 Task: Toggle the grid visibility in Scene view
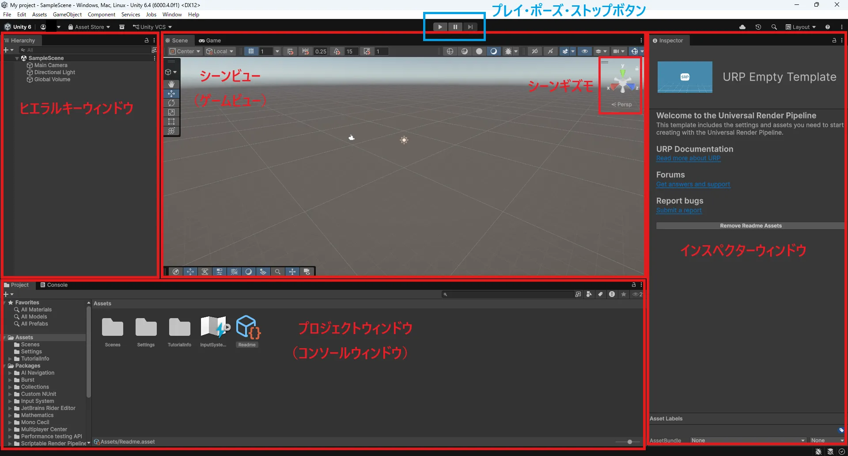[x=251, y=51]
